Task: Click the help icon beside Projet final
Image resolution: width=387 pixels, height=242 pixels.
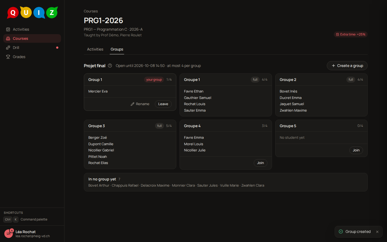Action: (110, 66)
